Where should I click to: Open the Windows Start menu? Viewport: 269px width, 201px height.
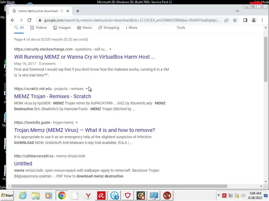[x=7, y=195]
